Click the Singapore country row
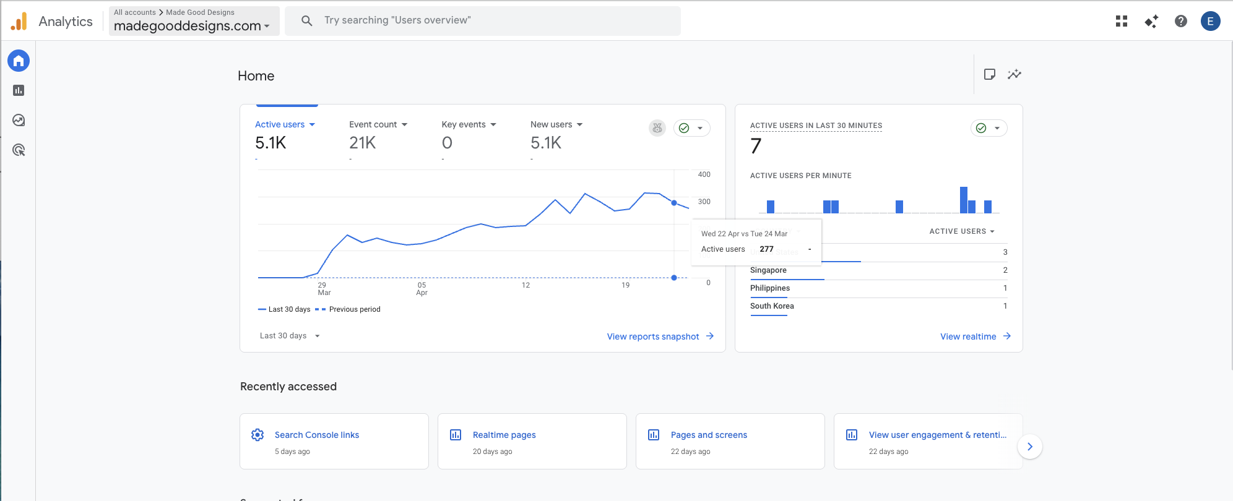Screen dimensions: 1233x501 pyautogui.click(x=879, y=271)
